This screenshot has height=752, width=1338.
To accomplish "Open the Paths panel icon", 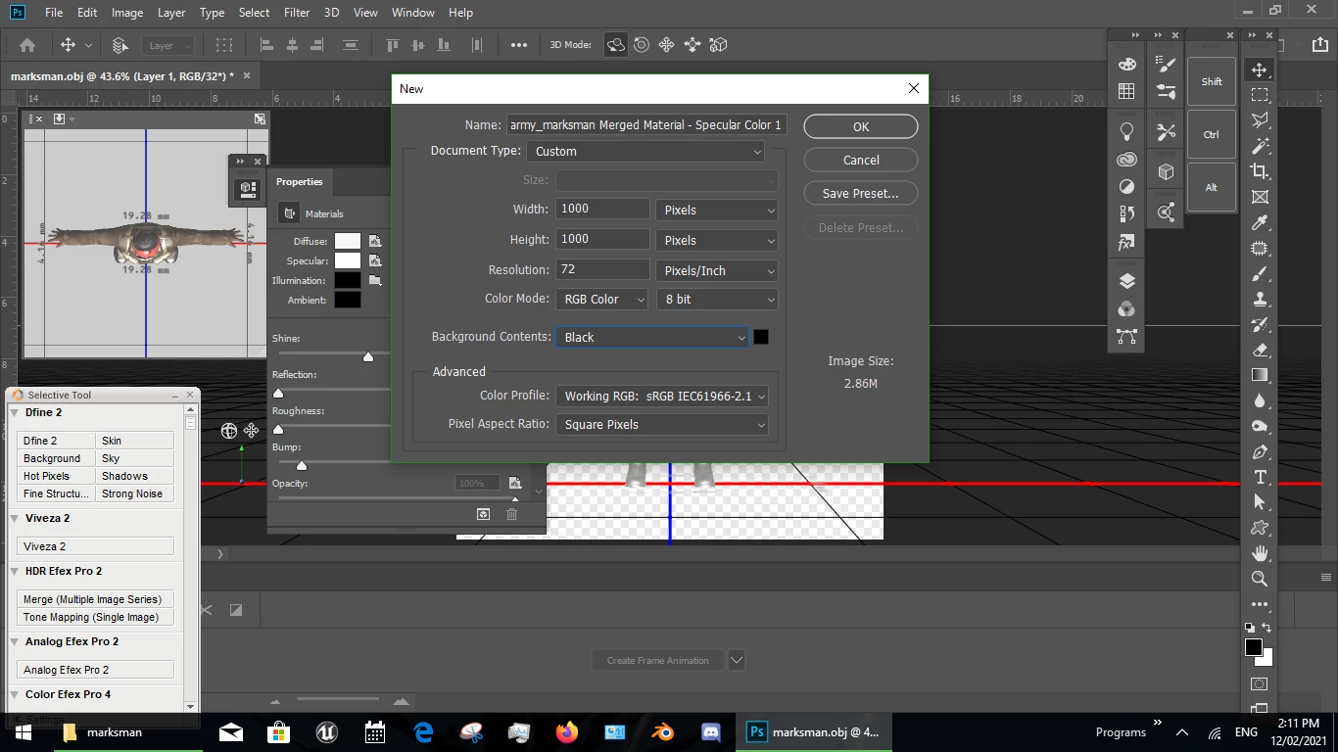I will (1126, 336).
